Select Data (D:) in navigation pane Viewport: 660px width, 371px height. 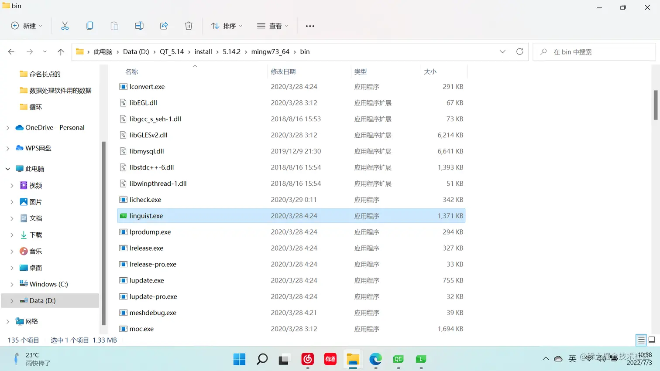(50, 300)
